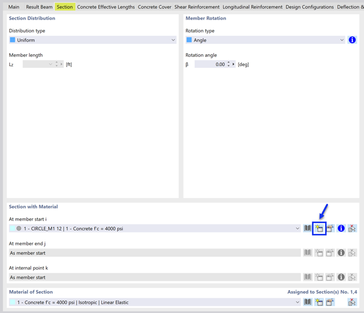Viewport: 364px width, 313px height.
Task: Click Uniform distribution blue color swatch
Action: (x=12, y=40)
